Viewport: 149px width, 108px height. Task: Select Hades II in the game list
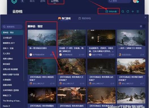pyautogui.click(x=6, y=106)
